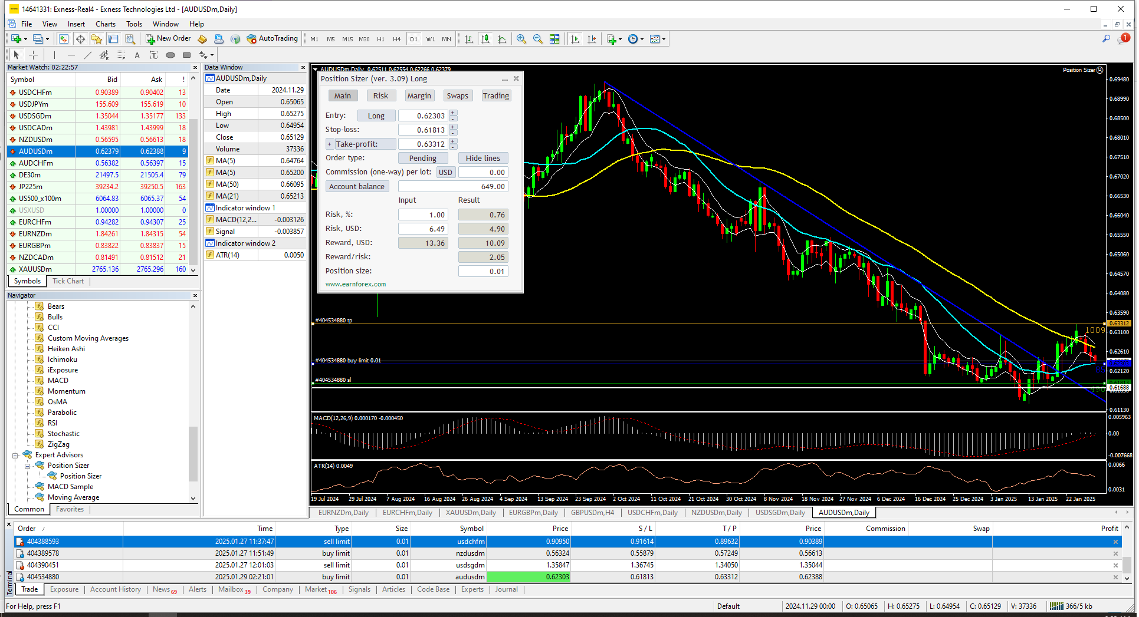Collapse Expert Advisors tree node
Screen dimensions: 1139x617
15,455
